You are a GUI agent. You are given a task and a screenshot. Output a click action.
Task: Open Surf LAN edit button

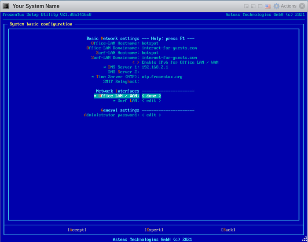tap(151, 101)
